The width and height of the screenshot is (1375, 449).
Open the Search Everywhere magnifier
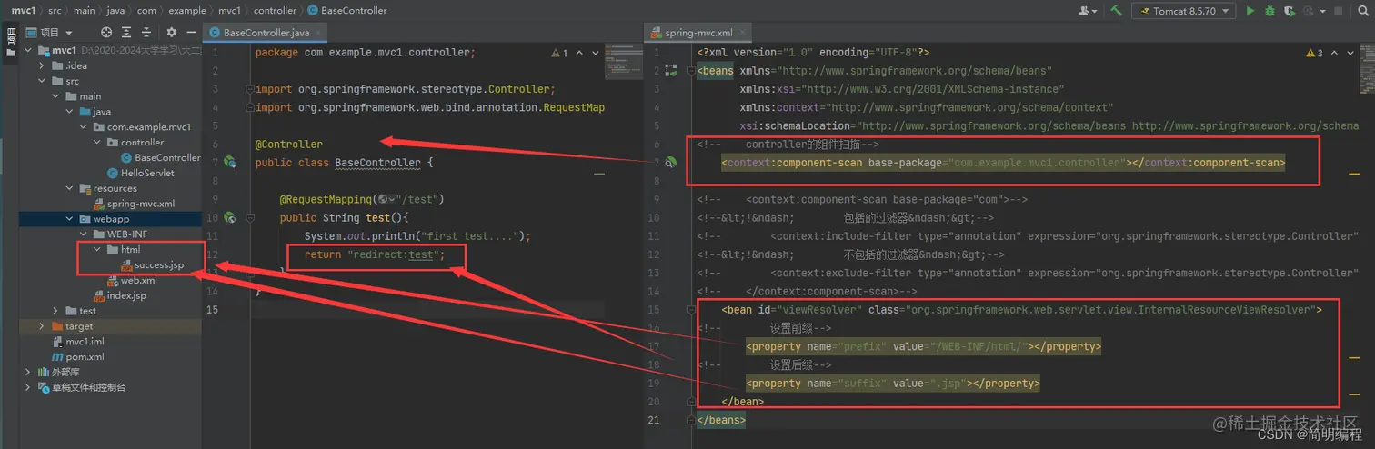tap(1362, 11)
